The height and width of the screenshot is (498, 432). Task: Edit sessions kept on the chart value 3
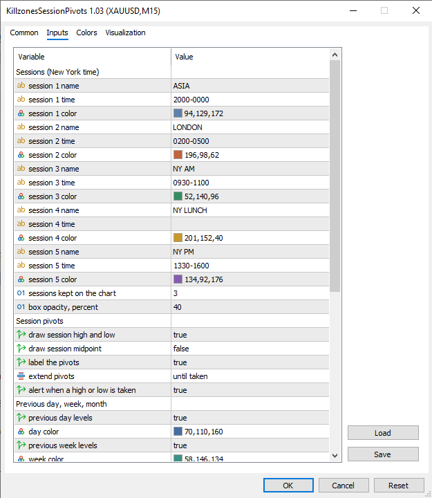coord(250,293)
